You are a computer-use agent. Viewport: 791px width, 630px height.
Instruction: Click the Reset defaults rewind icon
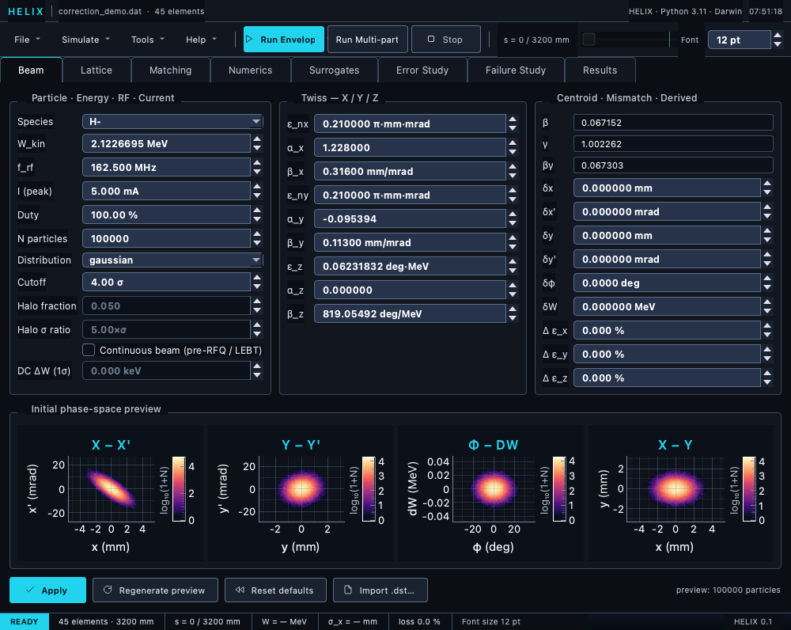point(240,590)
